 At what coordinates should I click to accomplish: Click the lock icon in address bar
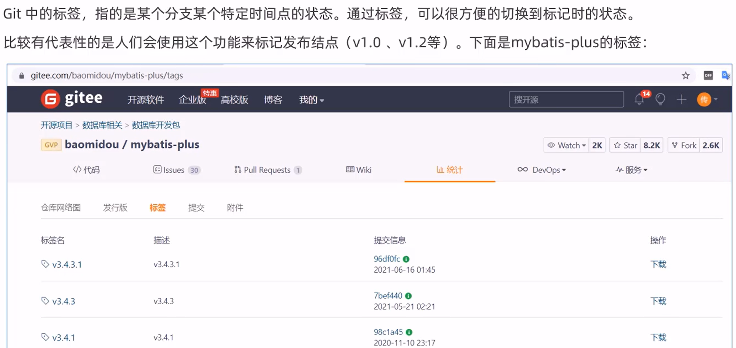click(x=22, y=76)
